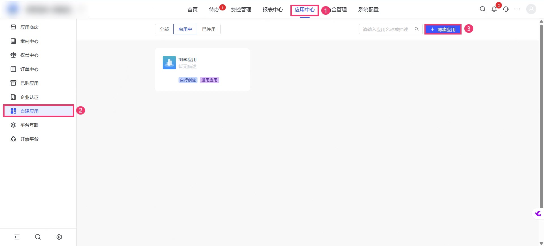
Task: Go to 系统配置 in top navigation
Action: pos(368,10)
